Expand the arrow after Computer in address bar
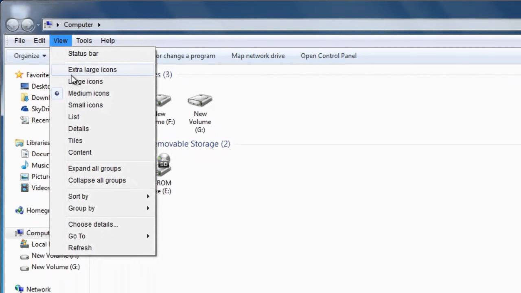This screenshot has height=293, width=521. tap(100, 25)
